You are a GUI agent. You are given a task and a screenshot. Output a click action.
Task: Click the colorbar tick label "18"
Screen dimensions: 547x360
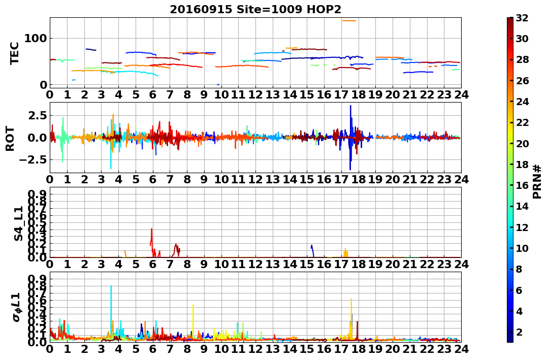pos(522,165)
